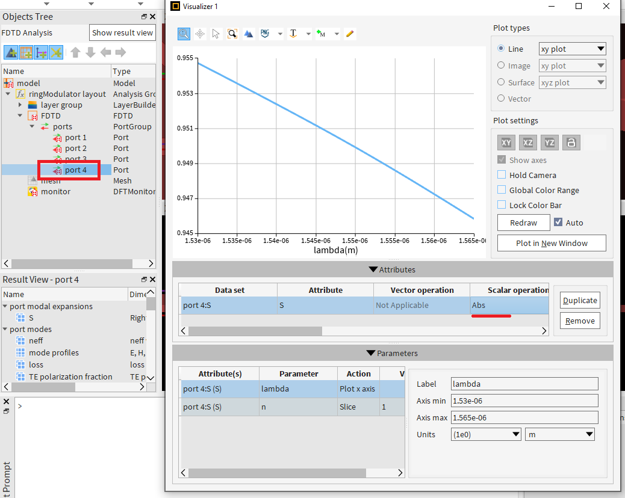Viewport: 625px width, 498px height.
Task: Move object up with the up arrow
Action: click(75, 52)
